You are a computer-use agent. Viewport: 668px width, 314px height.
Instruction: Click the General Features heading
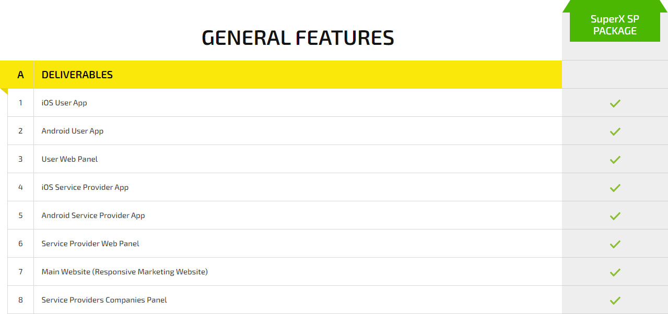[x=298, y=38]
